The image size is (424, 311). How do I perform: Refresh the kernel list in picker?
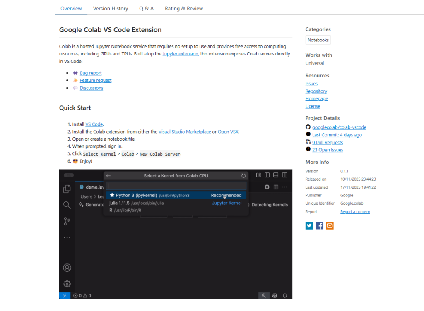tap(243, 176)
